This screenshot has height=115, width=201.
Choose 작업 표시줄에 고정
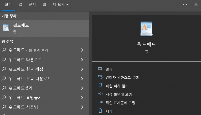120,103
